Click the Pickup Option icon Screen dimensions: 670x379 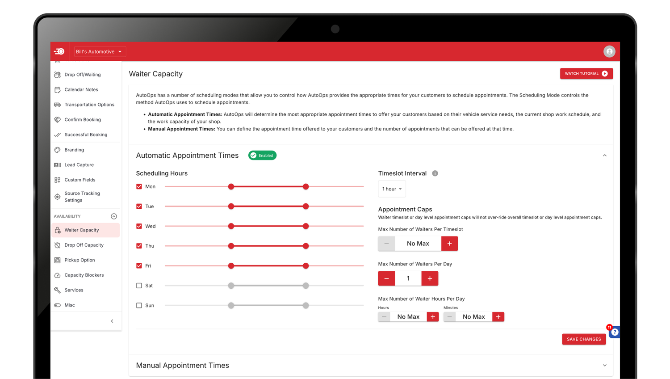pos(57,260)
